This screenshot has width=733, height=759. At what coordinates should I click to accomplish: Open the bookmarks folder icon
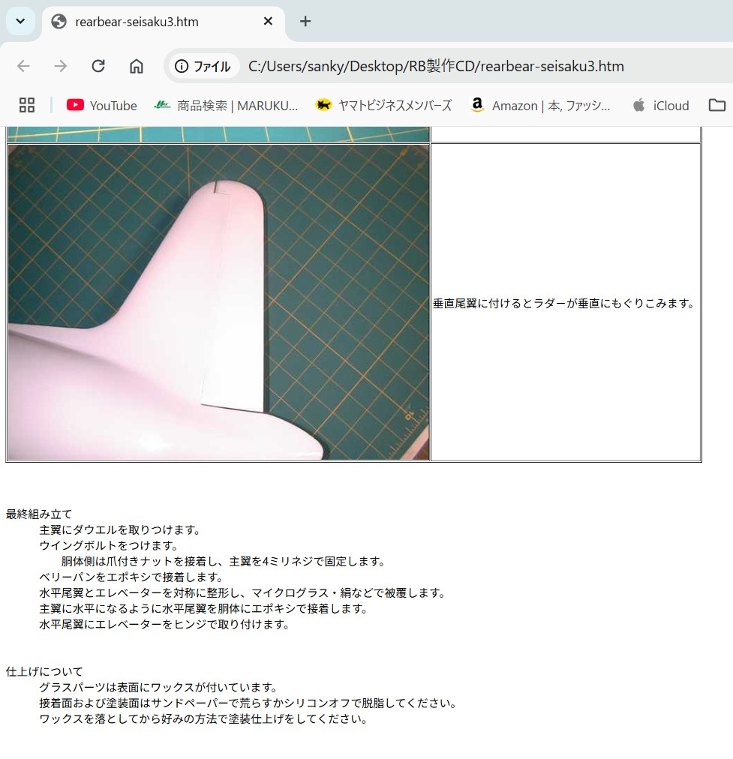coord(716,105)
